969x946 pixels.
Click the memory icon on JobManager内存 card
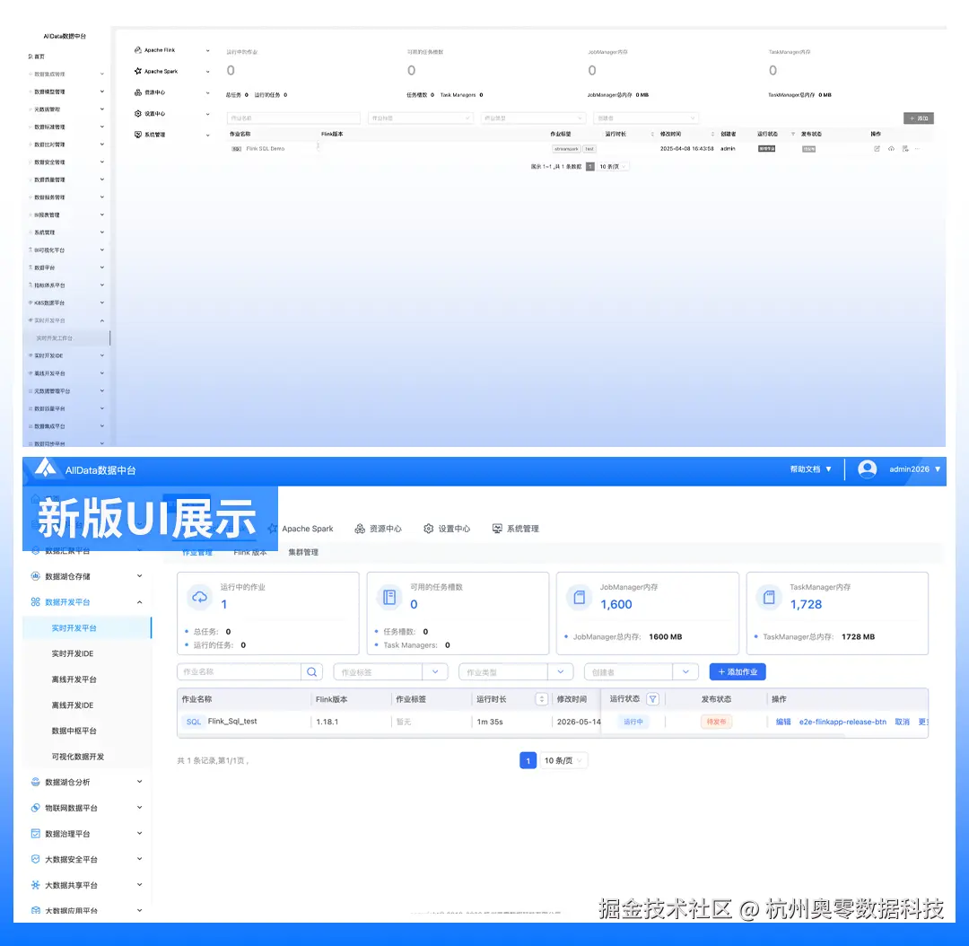point(579,597)
